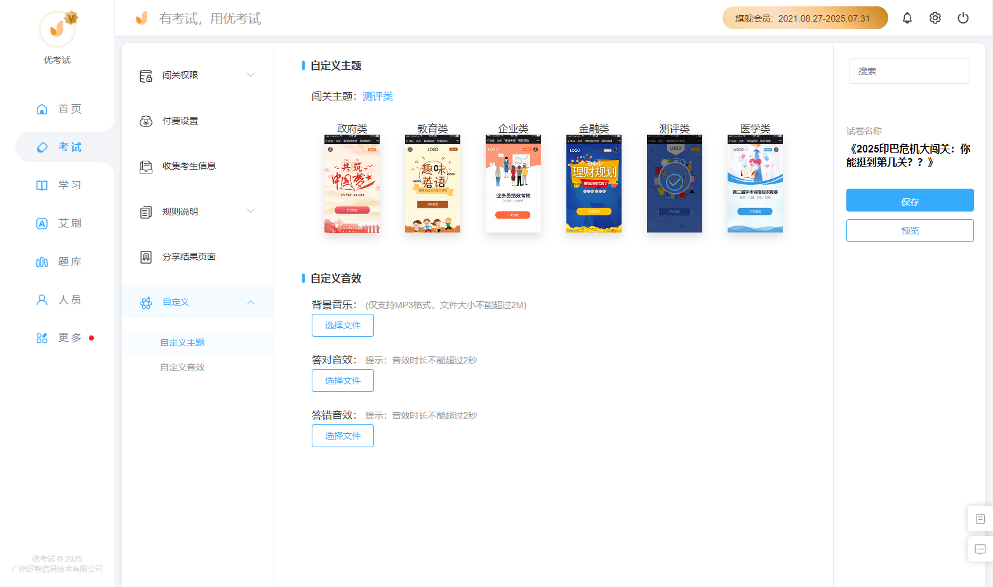Choose file for 答对音效

(343, 381)
